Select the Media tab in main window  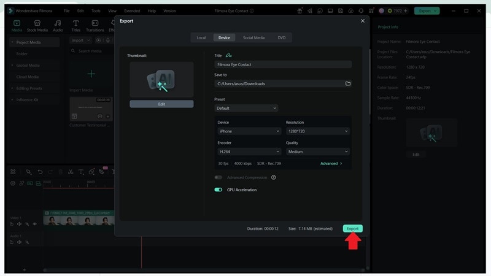17,26
